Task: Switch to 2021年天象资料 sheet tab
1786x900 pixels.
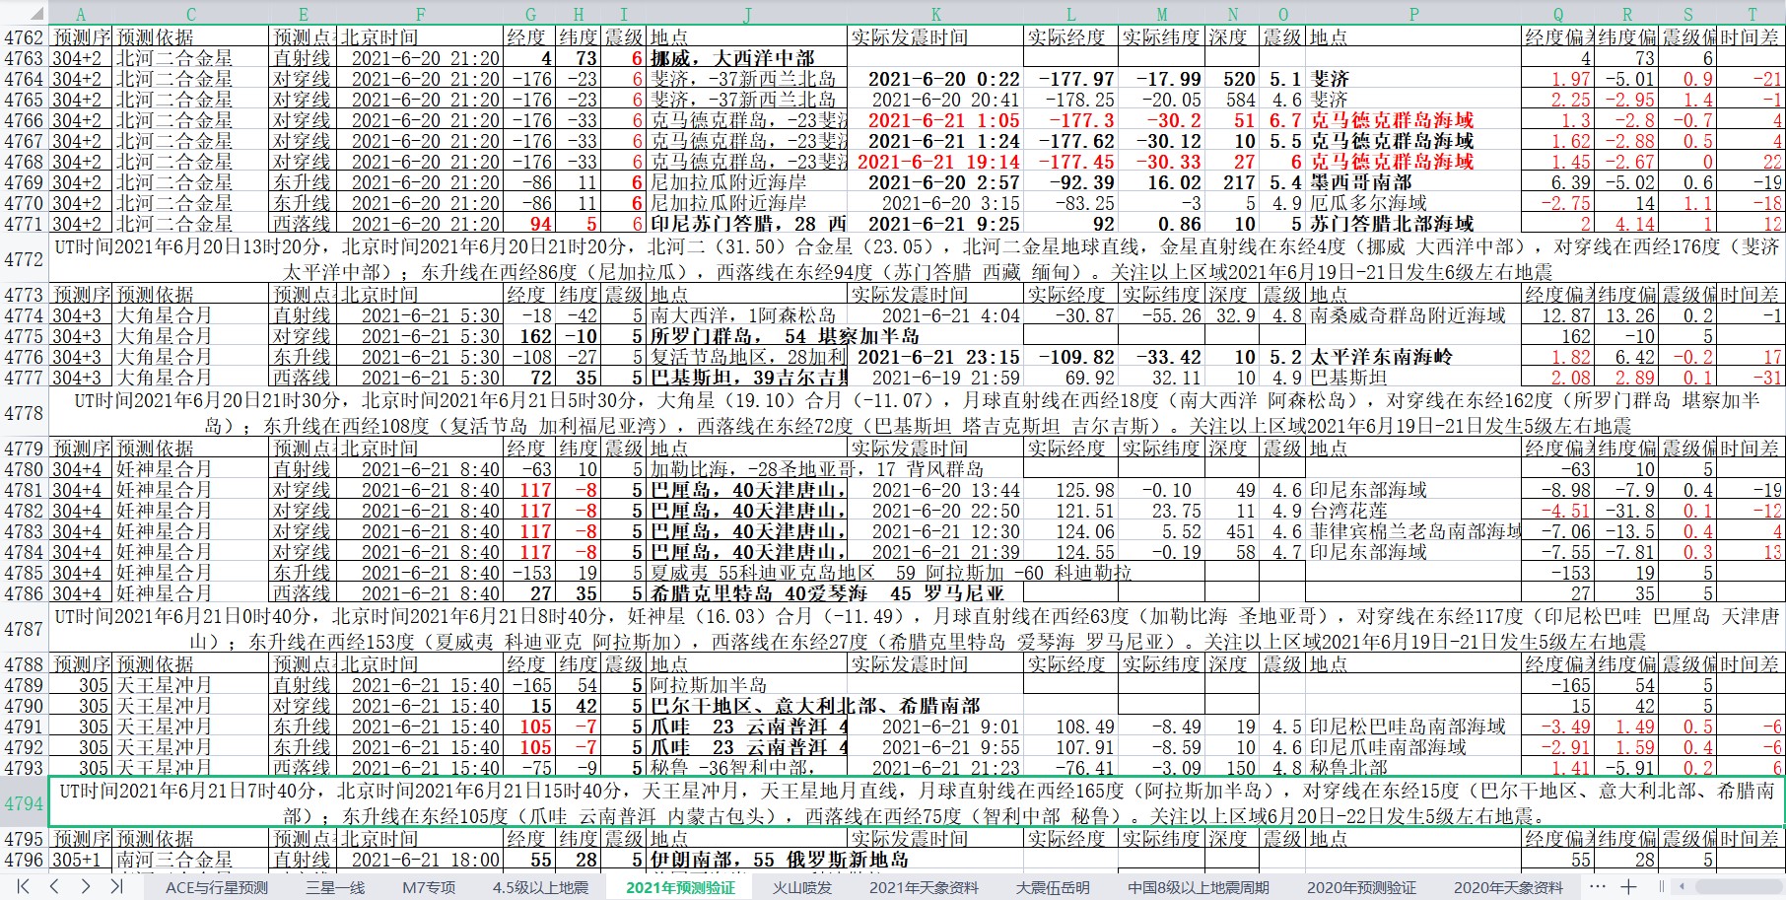Action: point(924,887)
